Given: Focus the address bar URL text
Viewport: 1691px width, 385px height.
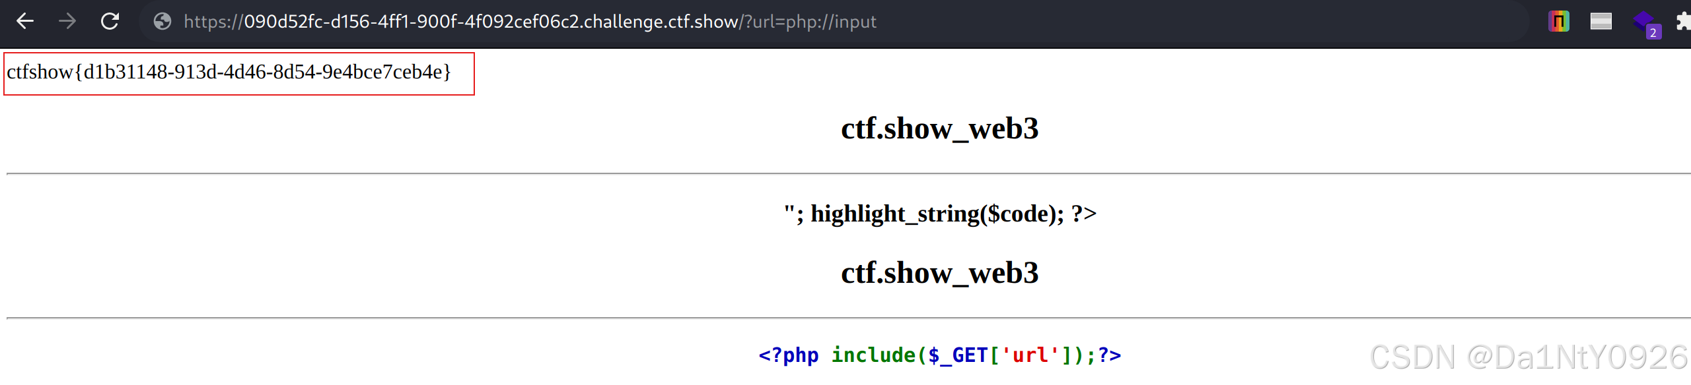Looking at the screenshot, I should tap(530, 22).
